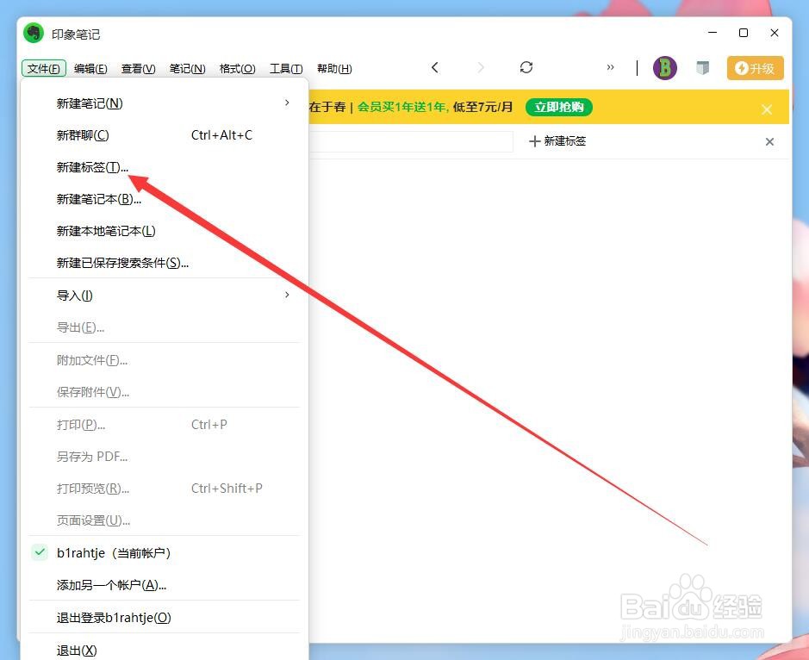Click 另存为 PDF... menu entry

[x=164, y=457]
